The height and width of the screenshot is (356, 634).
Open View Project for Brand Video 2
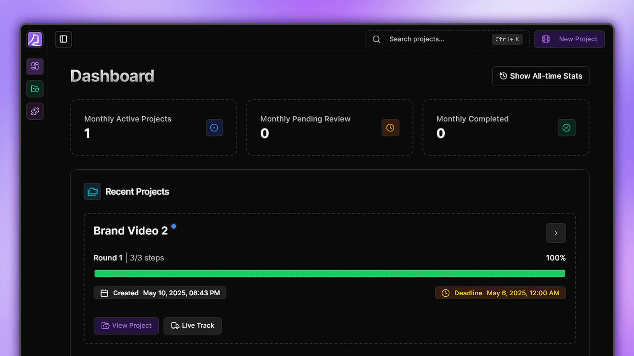click(126, 326)
